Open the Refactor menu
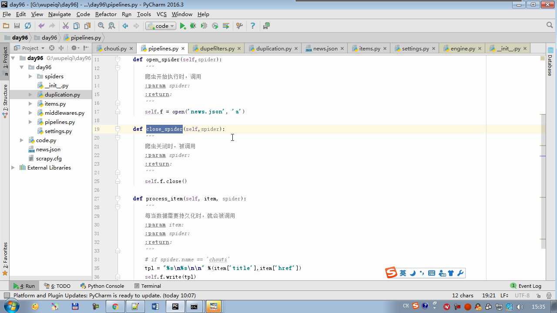Viewport: 557px width, 313px height. coord(106,14)
